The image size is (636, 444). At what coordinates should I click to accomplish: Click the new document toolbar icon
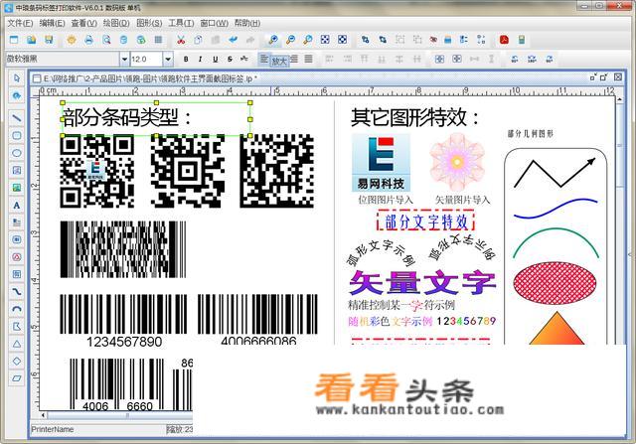tap(14, 40)
